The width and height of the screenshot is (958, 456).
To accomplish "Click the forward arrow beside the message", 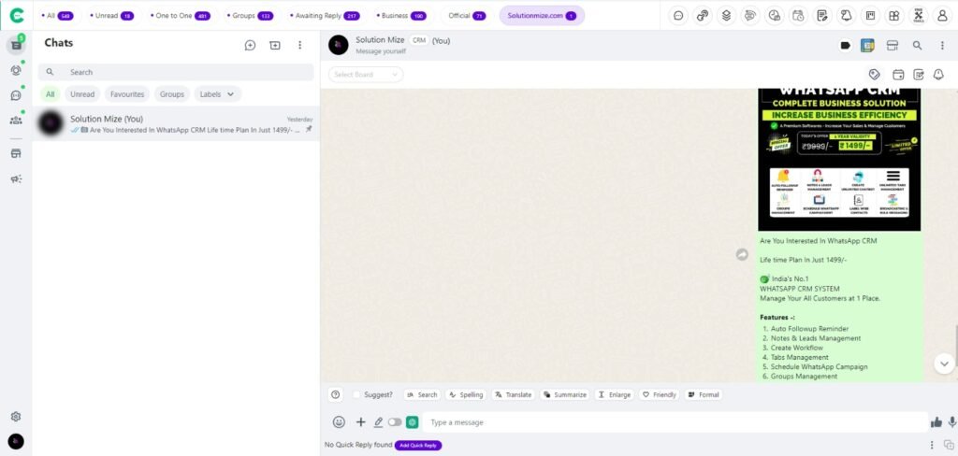I will pos(742,254).
